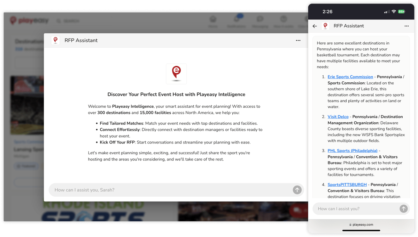Click the 'How can I assist you, Sarah?' field

click(x=176, y=190)
